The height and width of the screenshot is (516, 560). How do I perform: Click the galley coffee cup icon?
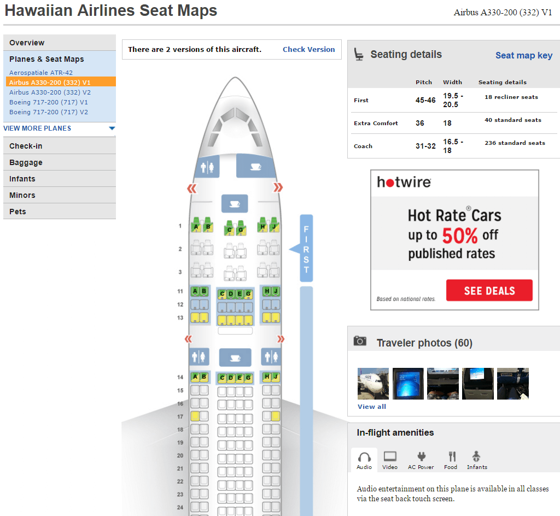pyautogui.click(x=235, y=204)
